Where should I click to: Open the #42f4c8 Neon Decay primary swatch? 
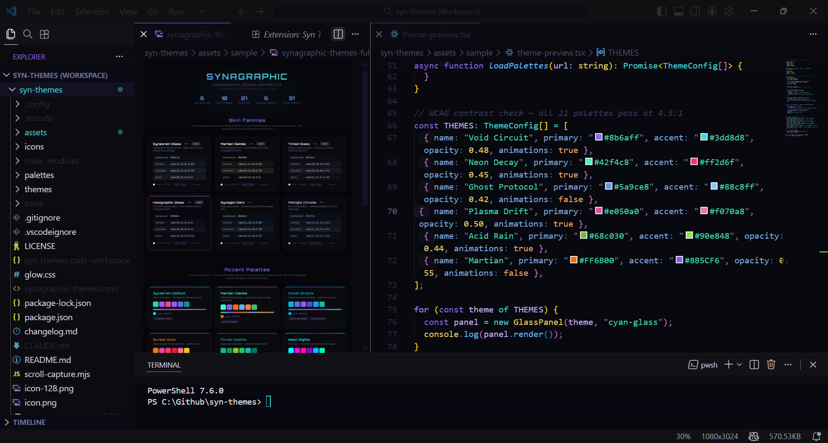coord(589,162)
